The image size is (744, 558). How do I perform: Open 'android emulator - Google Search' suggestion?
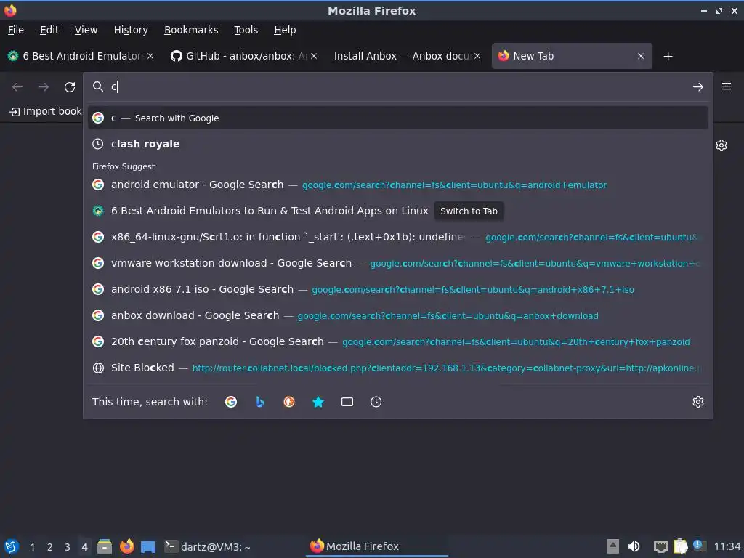pyautogui.click(x=398, y=185)
